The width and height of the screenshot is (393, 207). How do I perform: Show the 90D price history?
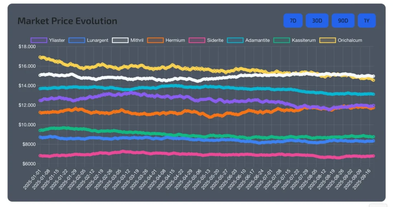343,21
